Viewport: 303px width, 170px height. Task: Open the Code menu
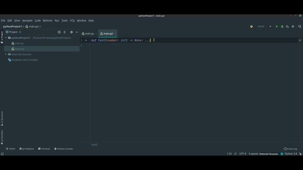[38, 21]
